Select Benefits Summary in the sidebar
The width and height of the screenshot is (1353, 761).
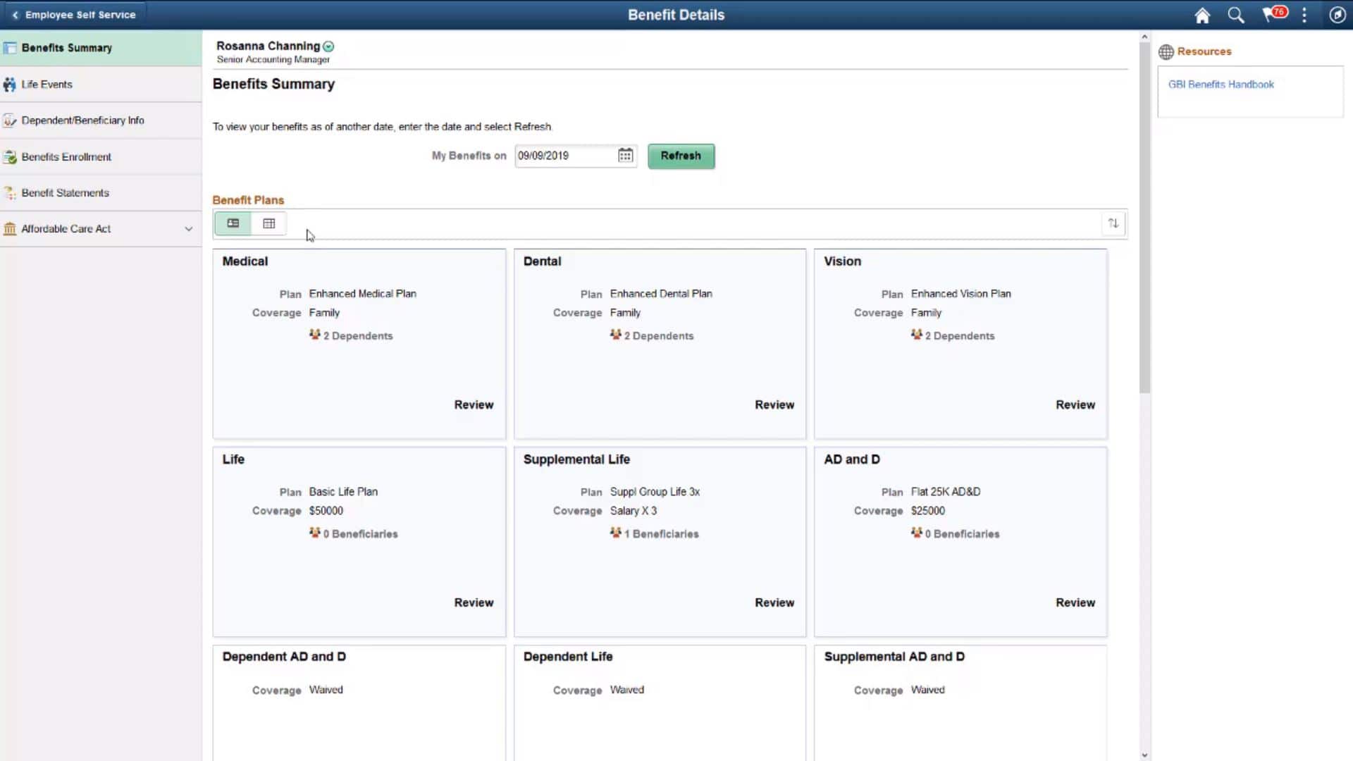[67, 47]
